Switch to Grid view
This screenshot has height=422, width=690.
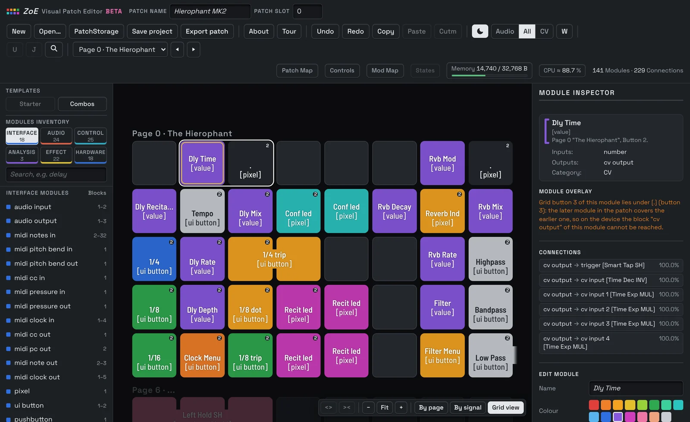pos(505,407)
